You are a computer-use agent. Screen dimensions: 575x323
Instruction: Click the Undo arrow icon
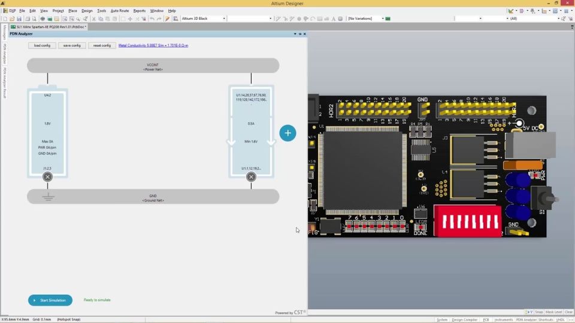[152, 19]
